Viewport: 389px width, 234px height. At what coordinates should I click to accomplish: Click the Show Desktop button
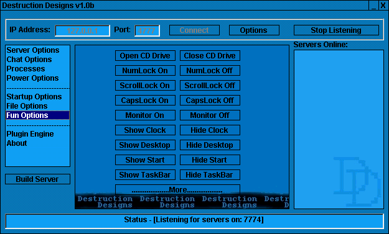point(145,145)
